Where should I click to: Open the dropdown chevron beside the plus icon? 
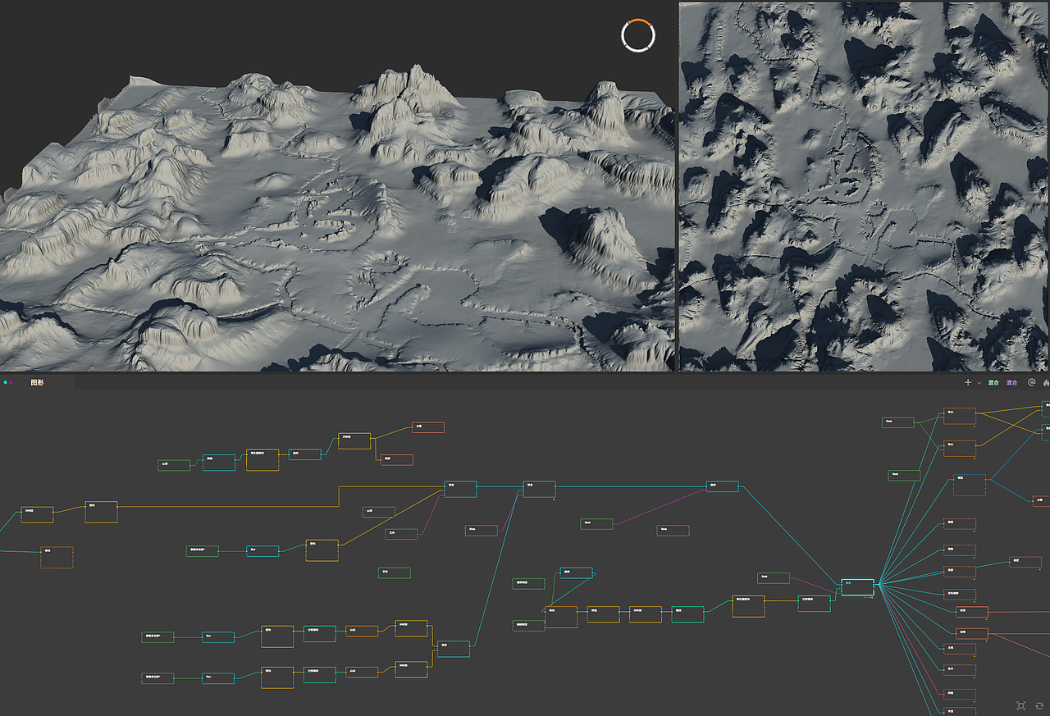pos(979,383)
